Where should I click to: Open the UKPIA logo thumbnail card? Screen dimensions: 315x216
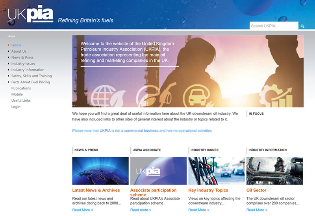(159, 171)
